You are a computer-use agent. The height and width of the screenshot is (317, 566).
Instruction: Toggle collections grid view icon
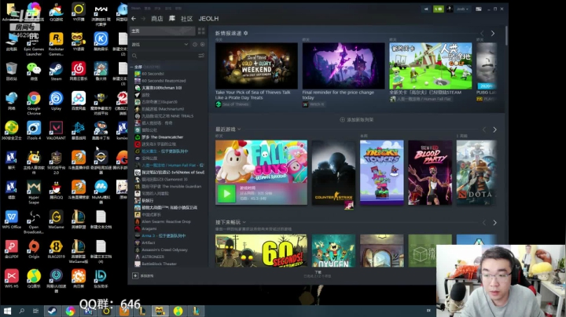click(201, 31)
